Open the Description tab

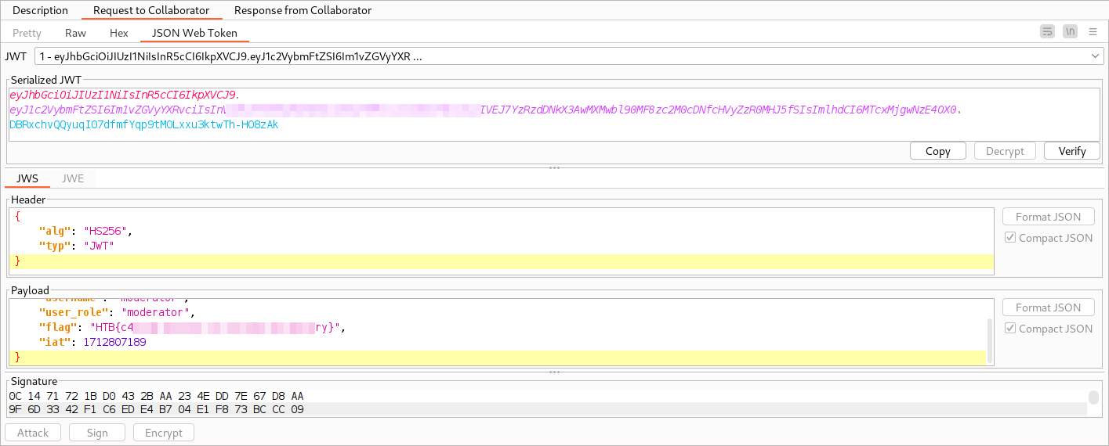pyautogui.click(x=41, y=10)
